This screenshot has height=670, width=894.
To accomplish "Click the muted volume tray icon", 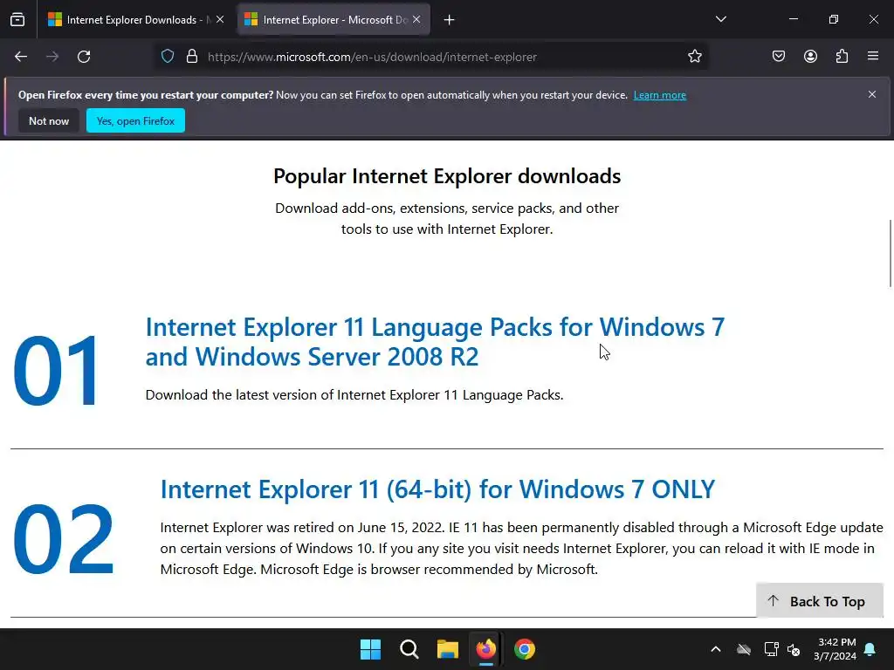I will (x=794, y=649).
